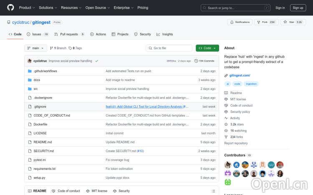Click the GitHub logo icon
This screenshot has height=195, width=313.
coord(10,7)
